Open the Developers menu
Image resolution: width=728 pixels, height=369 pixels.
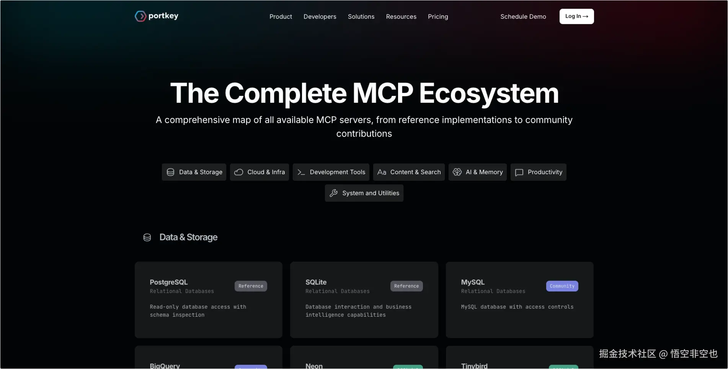[x=320, y=16]
